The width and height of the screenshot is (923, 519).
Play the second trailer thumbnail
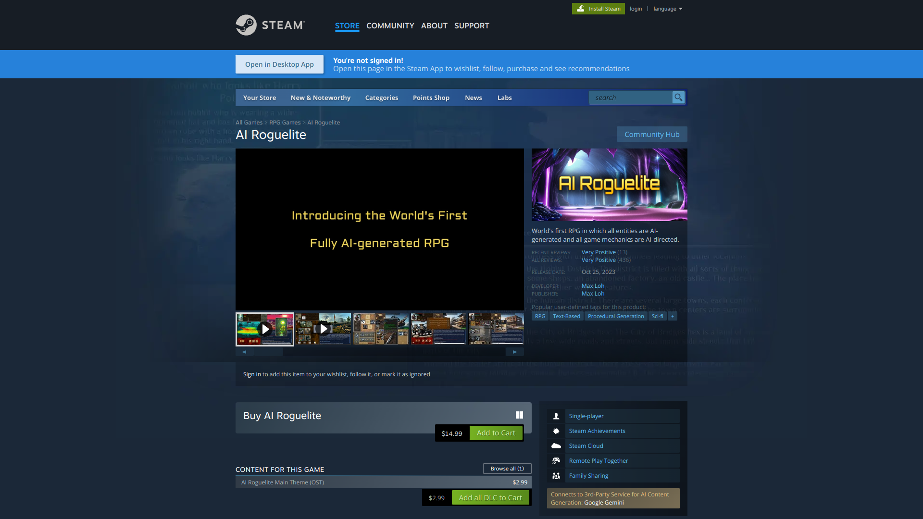tap(323, 329)
